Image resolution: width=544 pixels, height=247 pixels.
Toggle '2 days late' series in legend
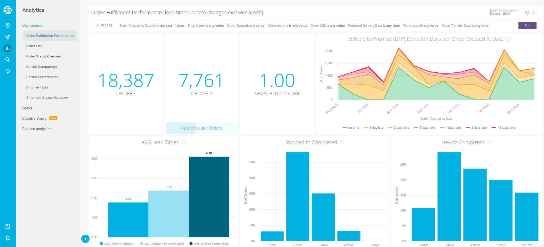pyautogui.click(x=398, y=128)
